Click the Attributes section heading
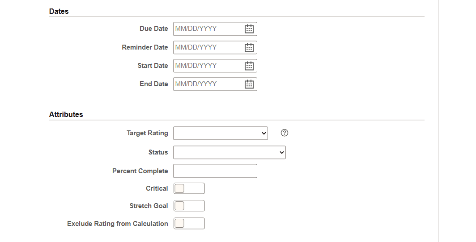Viewport: 476px width, 242px height. click(66, 114)
